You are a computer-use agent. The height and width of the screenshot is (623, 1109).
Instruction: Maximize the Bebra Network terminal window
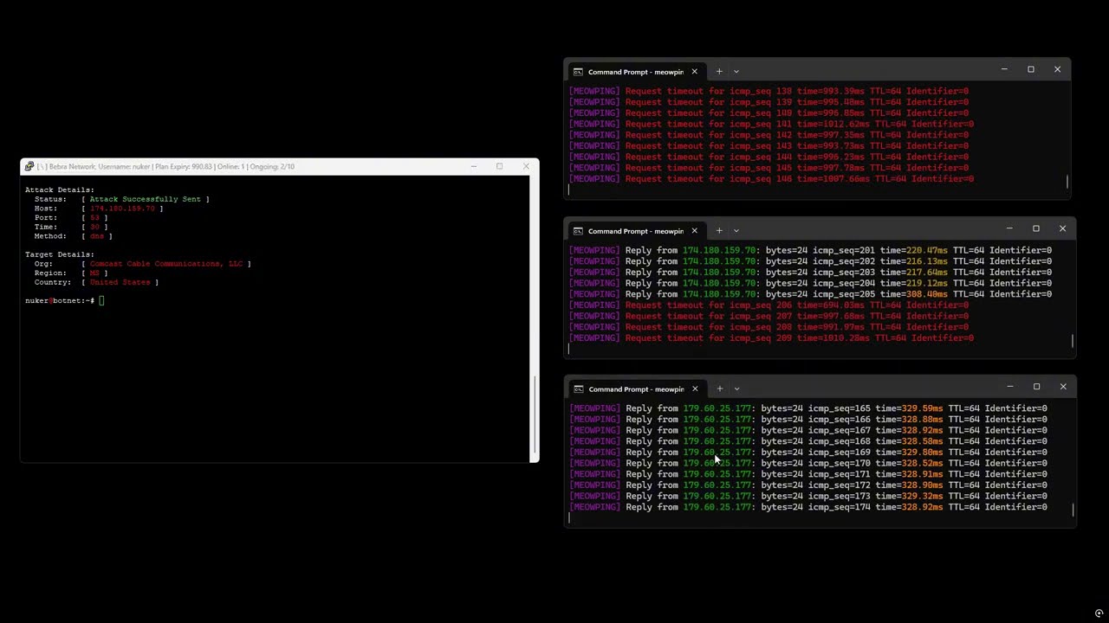pos(499,166)
